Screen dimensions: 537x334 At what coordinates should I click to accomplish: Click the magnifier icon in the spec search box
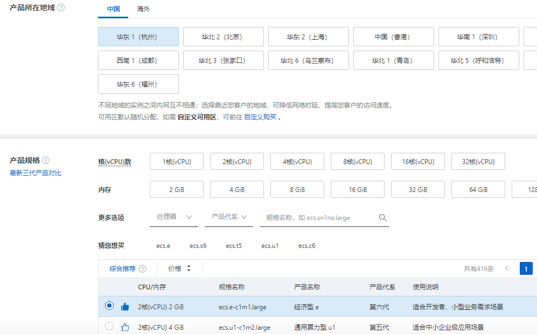coord(383,218)
